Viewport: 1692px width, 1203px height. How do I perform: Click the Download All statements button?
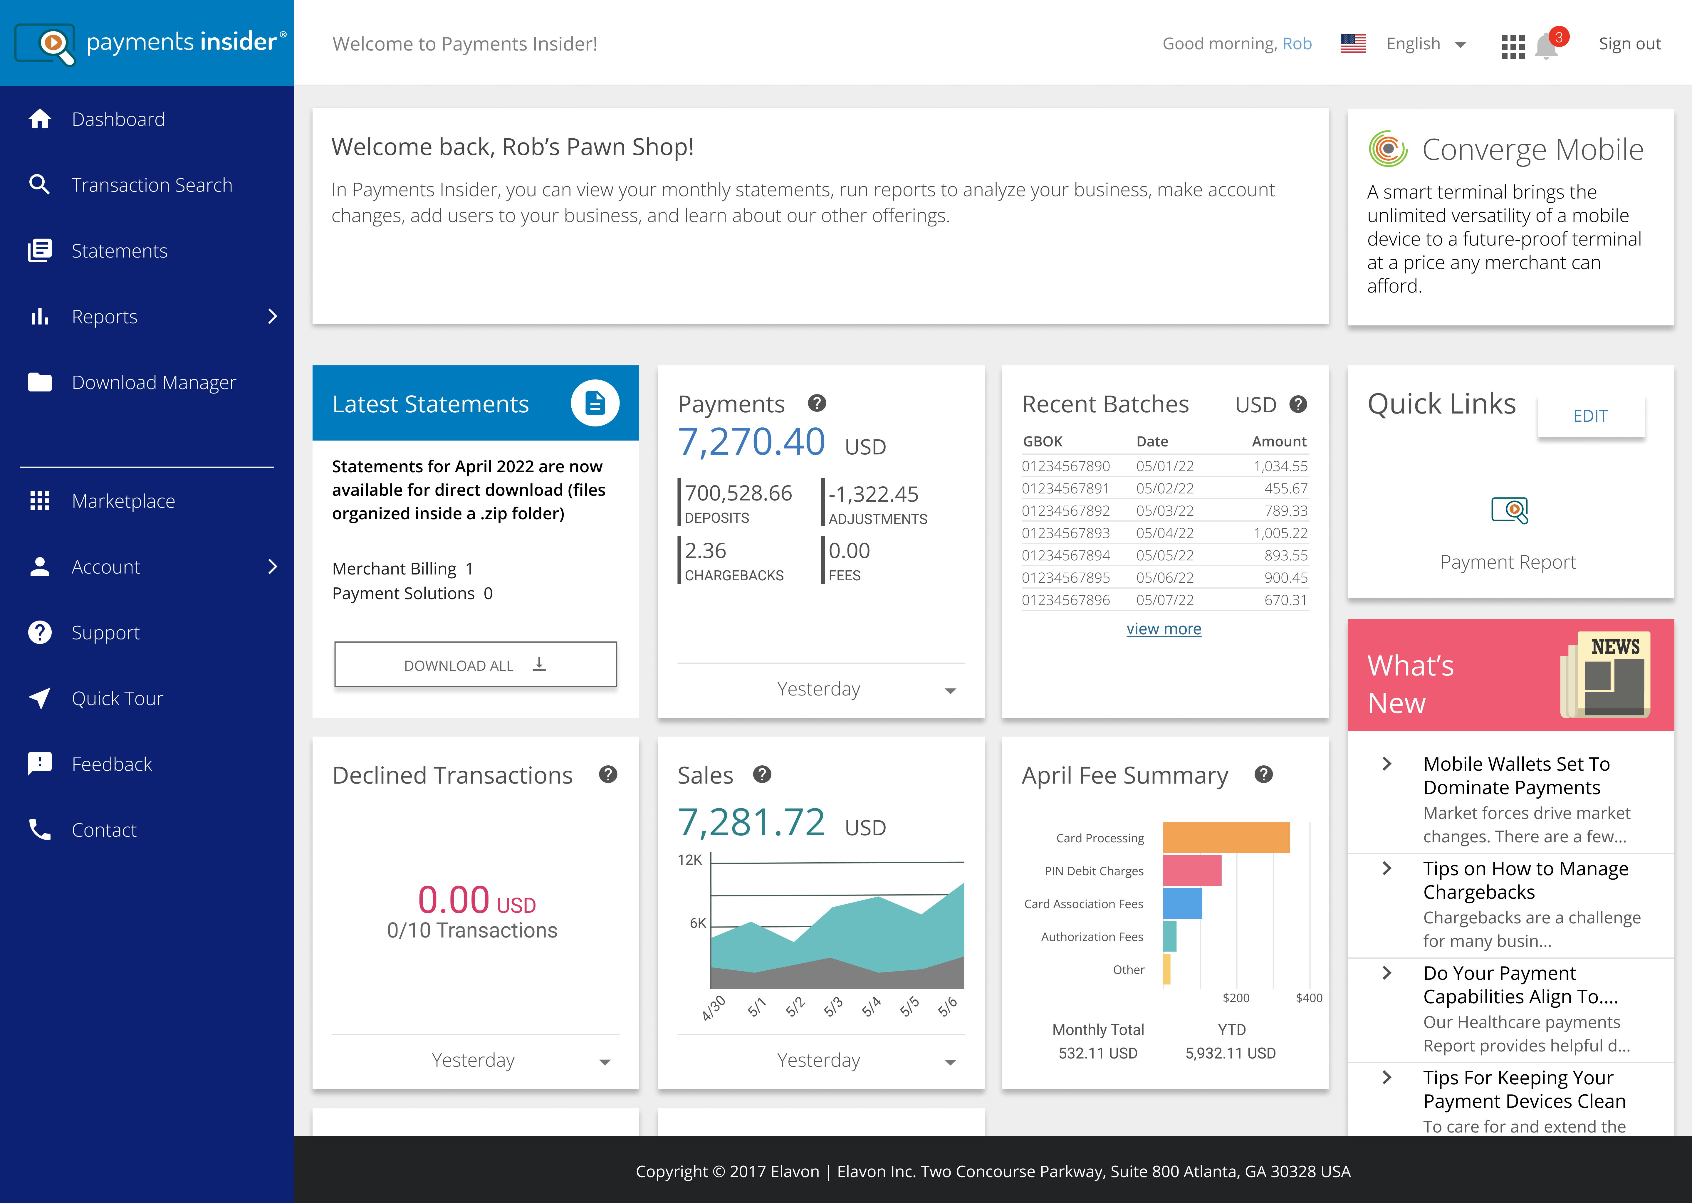tap(475, 664)
